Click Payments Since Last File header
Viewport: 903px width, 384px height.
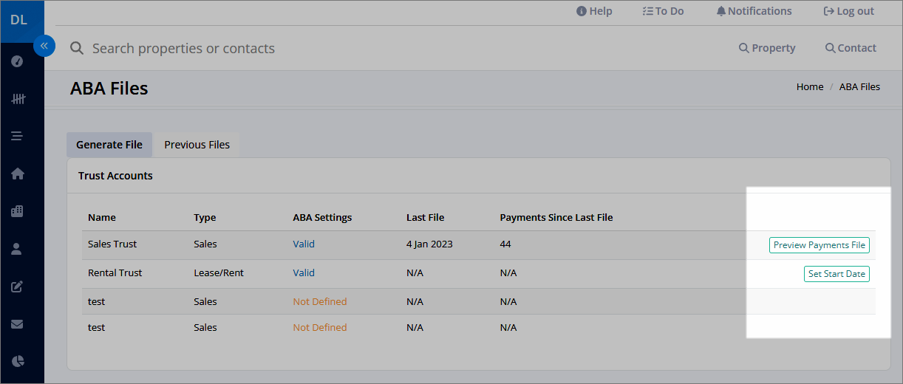pos(556,217)
